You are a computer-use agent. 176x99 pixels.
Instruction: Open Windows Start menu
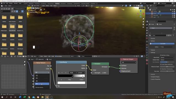point(2,97)
